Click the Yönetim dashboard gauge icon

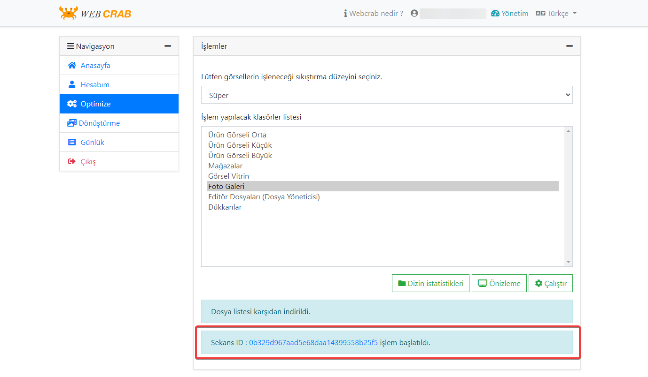click(495, 14)
